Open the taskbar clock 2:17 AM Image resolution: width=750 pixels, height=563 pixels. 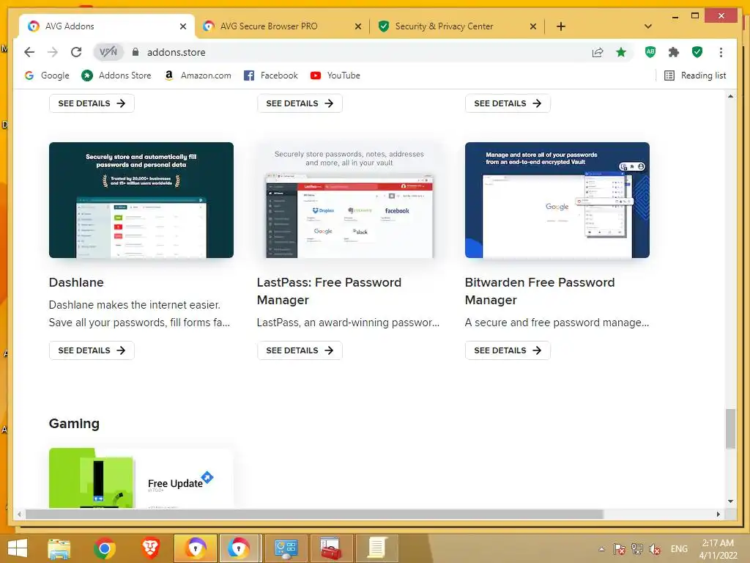pos(718,549)
